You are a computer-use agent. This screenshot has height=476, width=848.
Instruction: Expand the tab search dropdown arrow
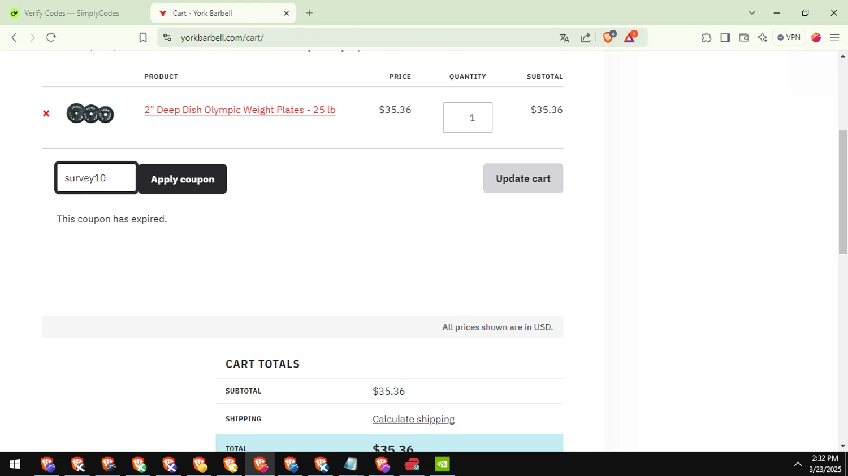[x=752, y=12]
